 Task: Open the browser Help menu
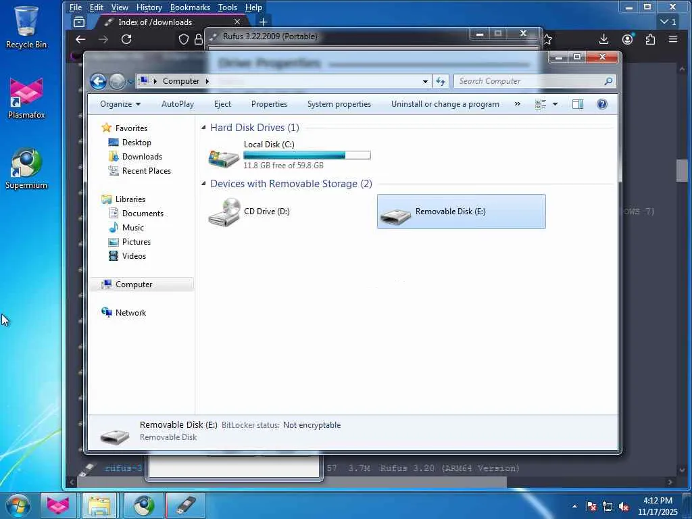click(253, 7)
